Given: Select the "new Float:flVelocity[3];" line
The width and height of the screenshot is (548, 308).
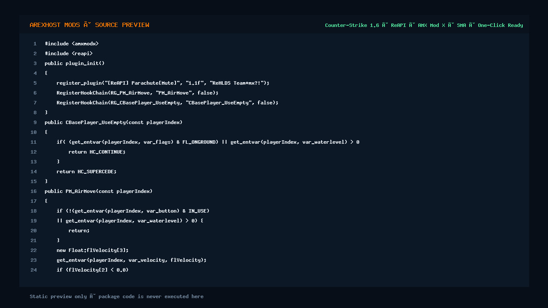Looking at the screenshot, I should (92, 250).
